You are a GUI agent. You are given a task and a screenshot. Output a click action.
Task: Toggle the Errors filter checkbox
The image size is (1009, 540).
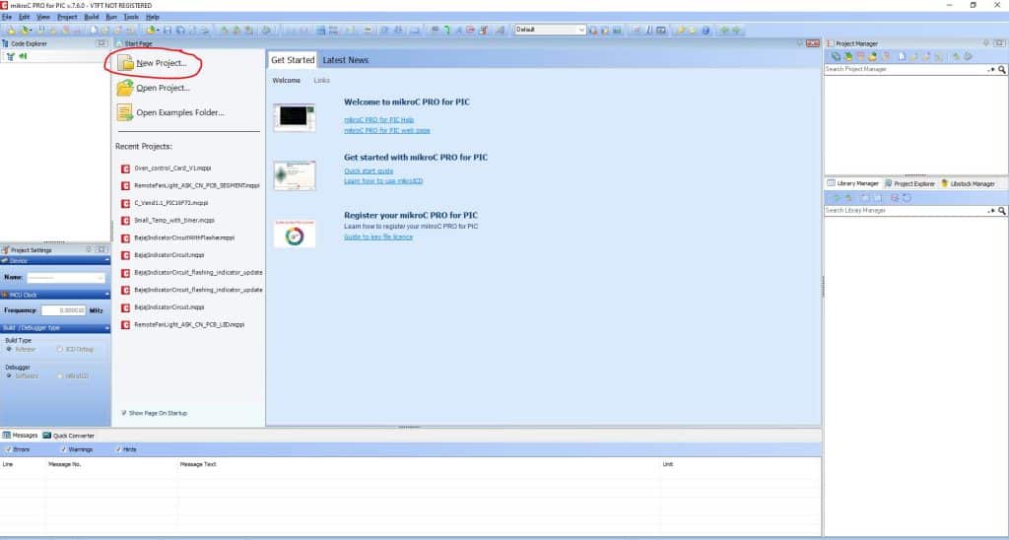tap(7, 449)
